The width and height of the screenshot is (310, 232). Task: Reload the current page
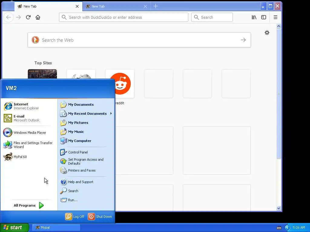tap(28, 17)
